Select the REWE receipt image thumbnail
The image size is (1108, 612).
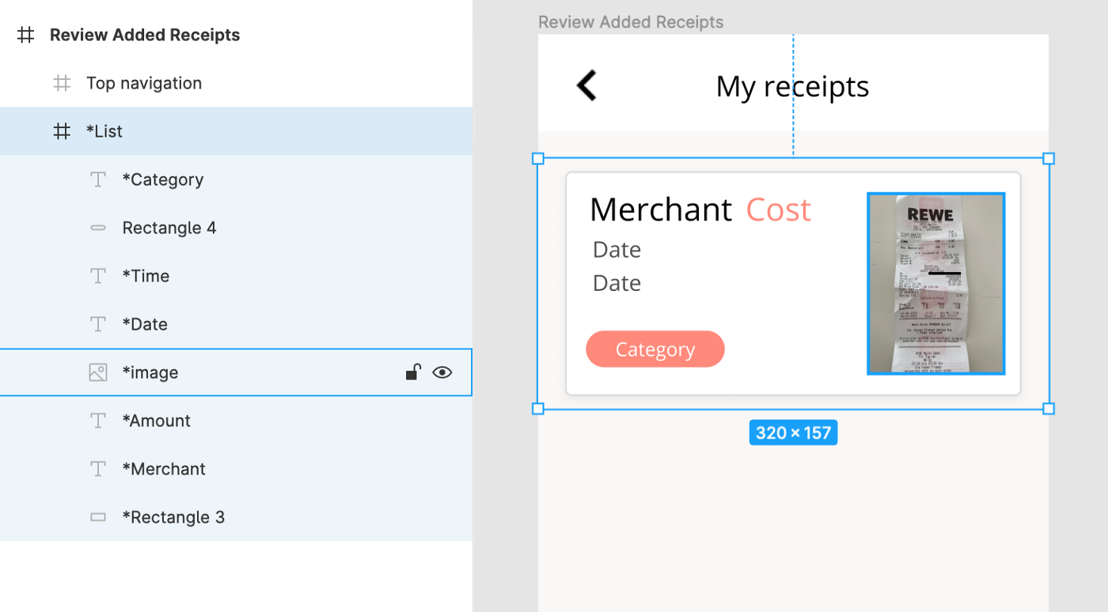pos(936,283)
